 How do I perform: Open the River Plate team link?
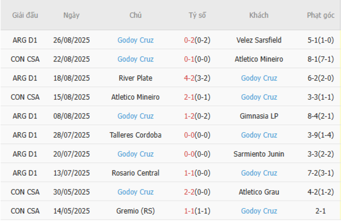(135, 78)
